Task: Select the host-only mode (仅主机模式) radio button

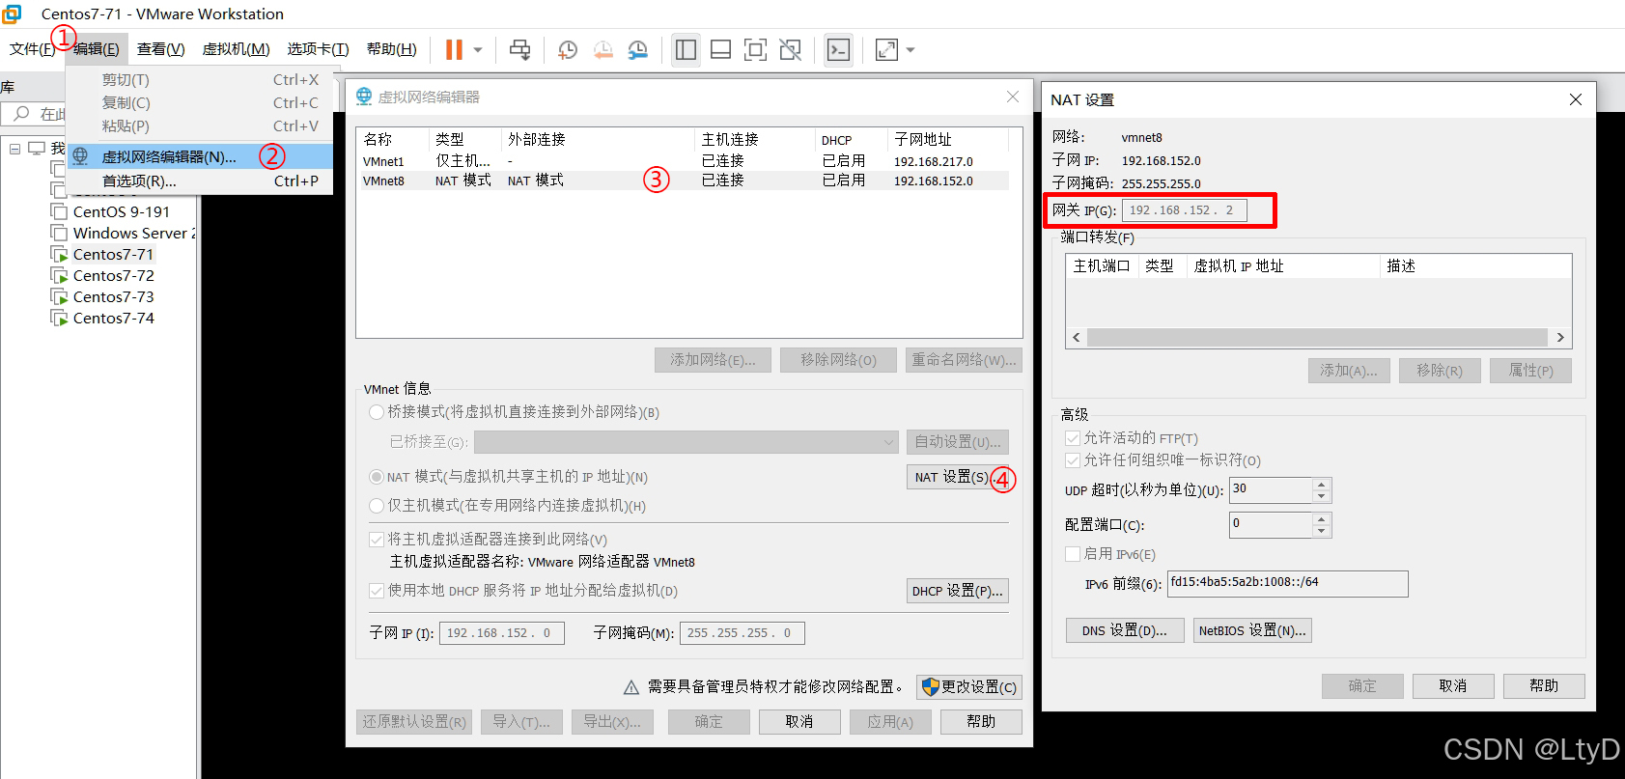Action: tap(377, 506)
